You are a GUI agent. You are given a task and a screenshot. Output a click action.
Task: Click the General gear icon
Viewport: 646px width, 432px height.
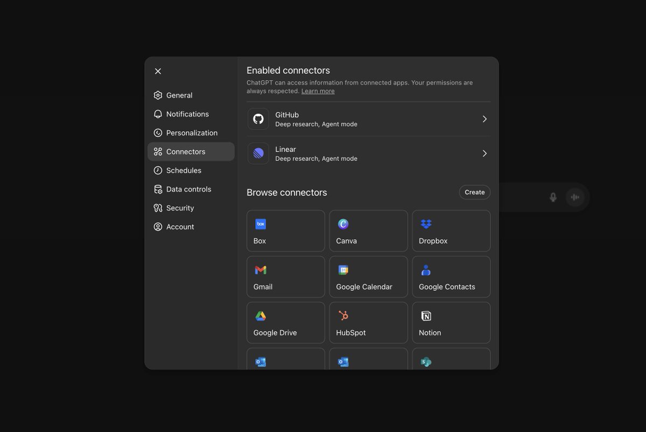[158, 95]
